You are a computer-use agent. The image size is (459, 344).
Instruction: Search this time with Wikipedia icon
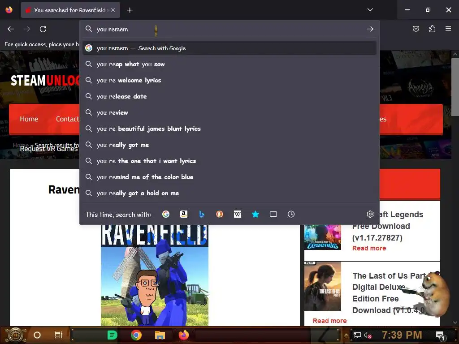(238, 214)
